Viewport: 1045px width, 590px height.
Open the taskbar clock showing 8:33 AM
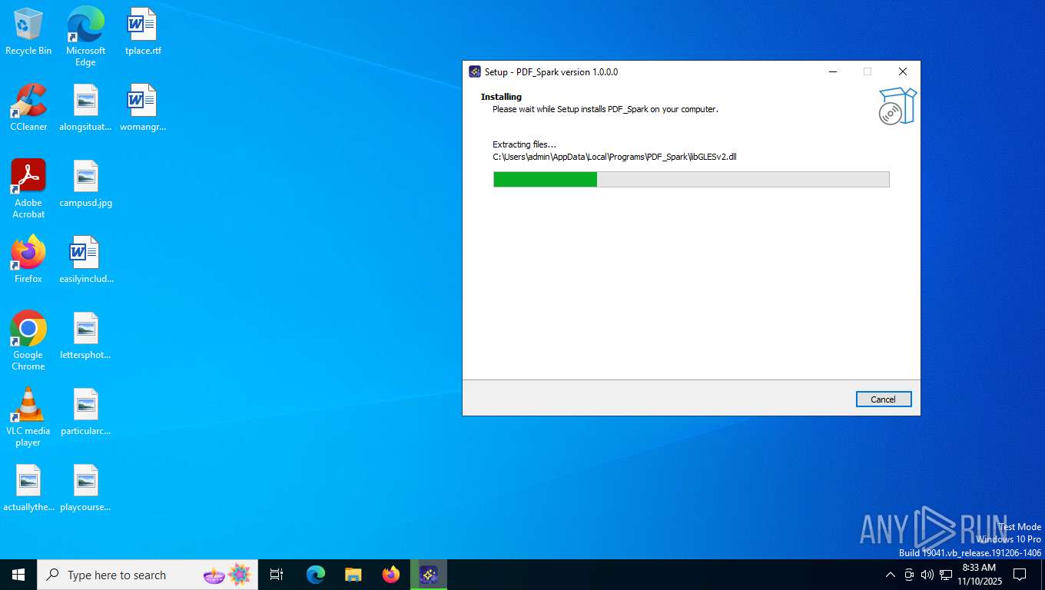[980, 575]
